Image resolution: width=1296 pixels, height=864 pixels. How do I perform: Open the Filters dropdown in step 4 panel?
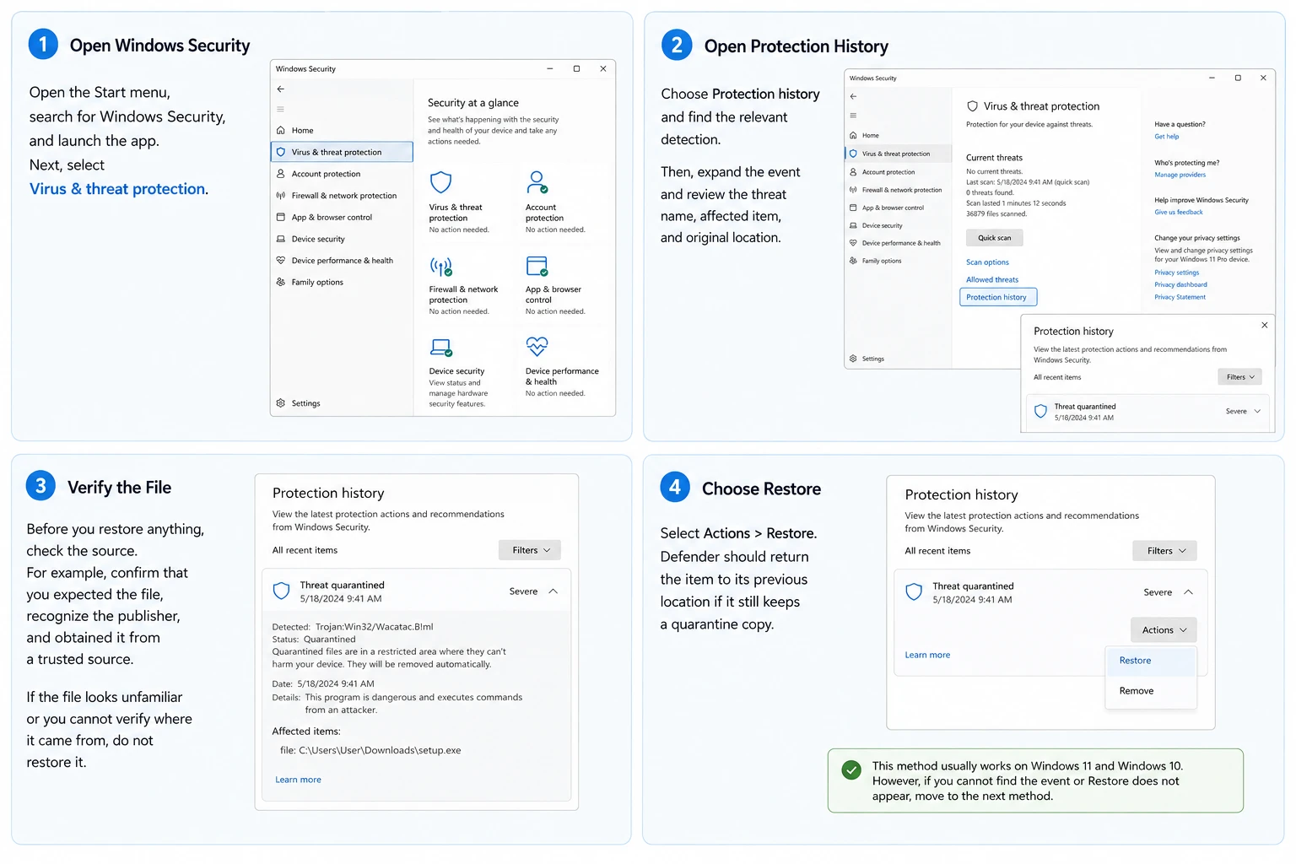(1164, 551)
